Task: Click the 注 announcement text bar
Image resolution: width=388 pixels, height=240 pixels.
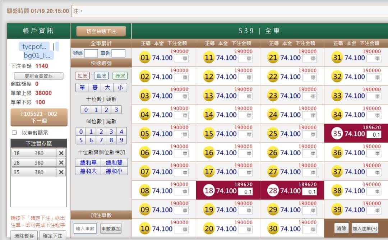Action: [229, 11]
